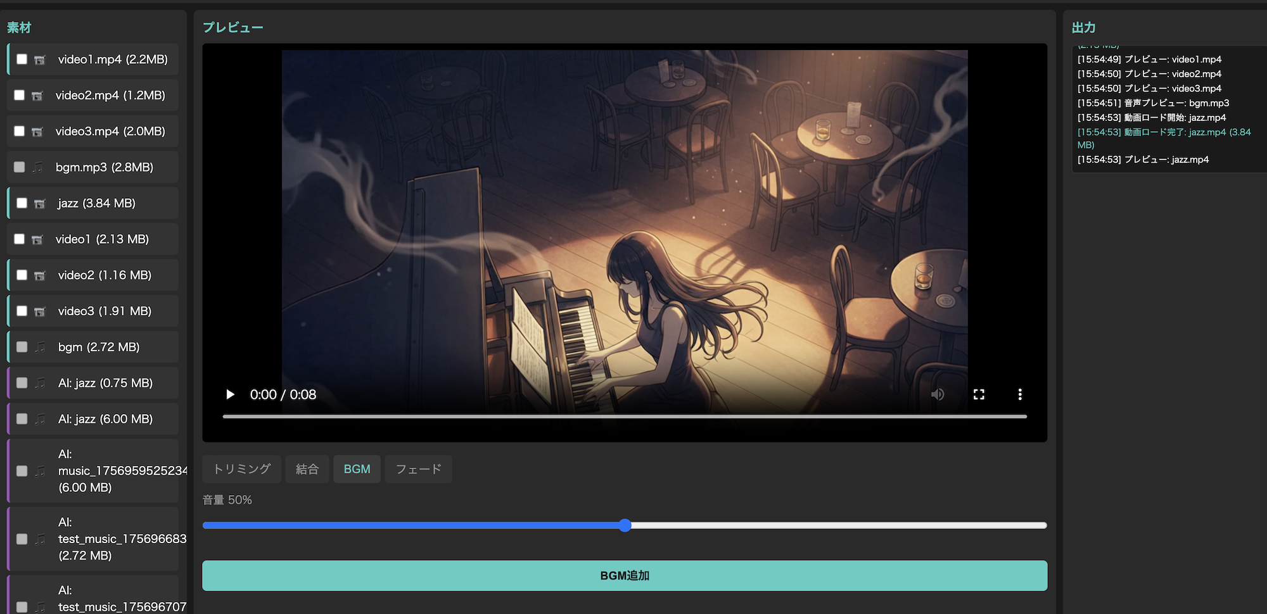Click log entry プレビュー: jazz.mp4
Screen dimensions: 1267x614
(x=1143, y=160)
